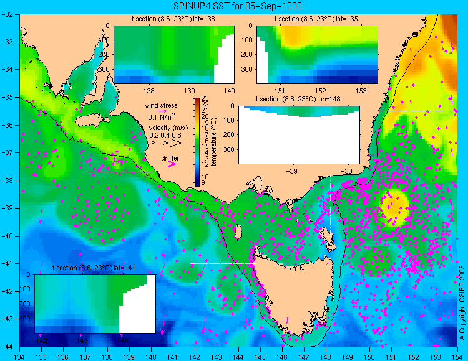Click the 'wind stress' legend label
Viewport: 468px width, 361px height.
point(161,105)
